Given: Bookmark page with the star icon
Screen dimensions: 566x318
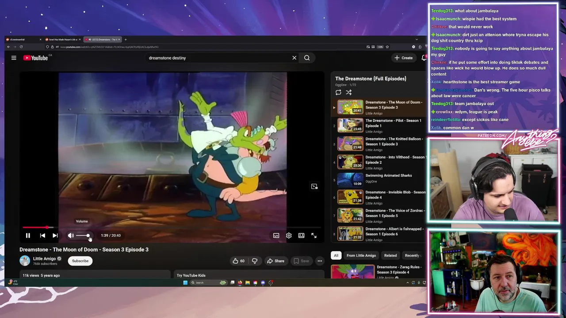Looking at the screenshot, I should click(x=387, y=47).
